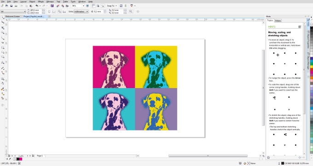313x166 pixels.
Task: Open the Units millimeters dropdown
Action: pos(81,12)
